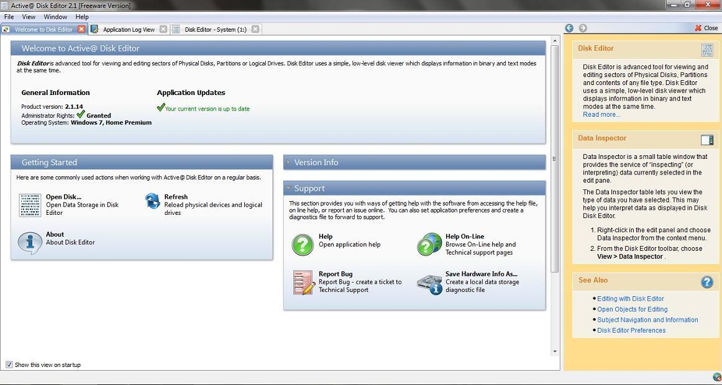This screenshot has height=385, width=722.
Task: Click the Disk Editor - System tab icon
Action: coord(176,29)
